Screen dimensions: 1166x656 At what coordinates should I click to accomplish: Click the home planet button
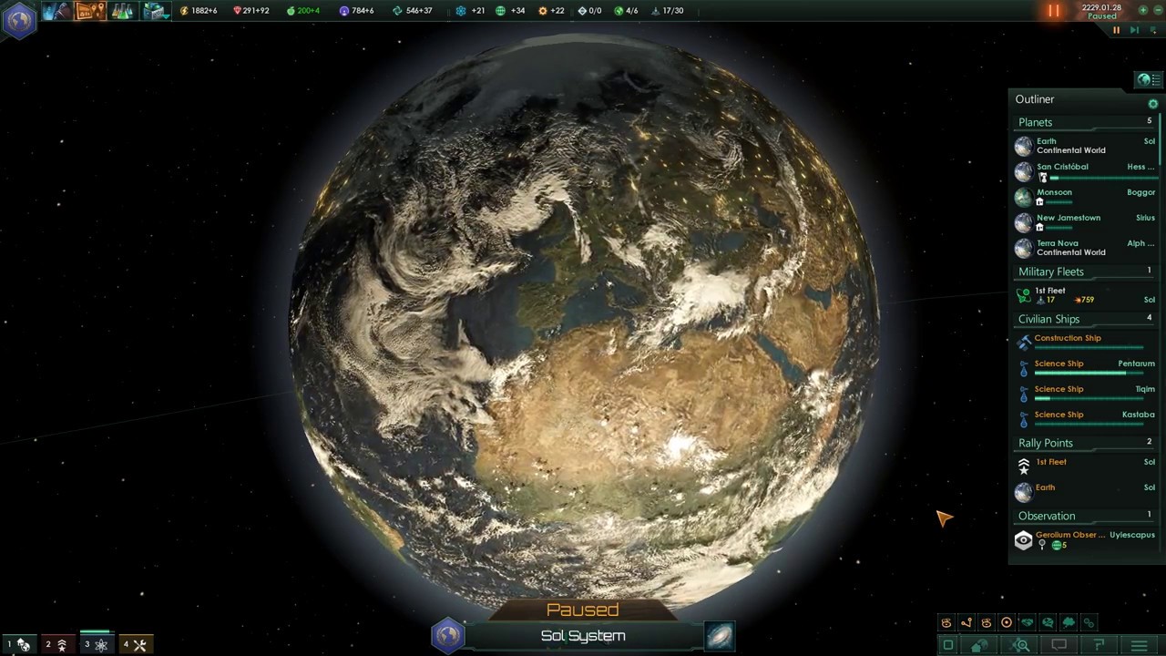click(x=980, y=645)
